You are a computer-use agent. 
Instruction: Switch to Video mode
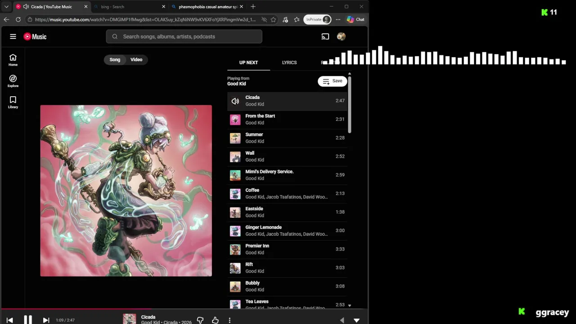(x=136, y=59)
